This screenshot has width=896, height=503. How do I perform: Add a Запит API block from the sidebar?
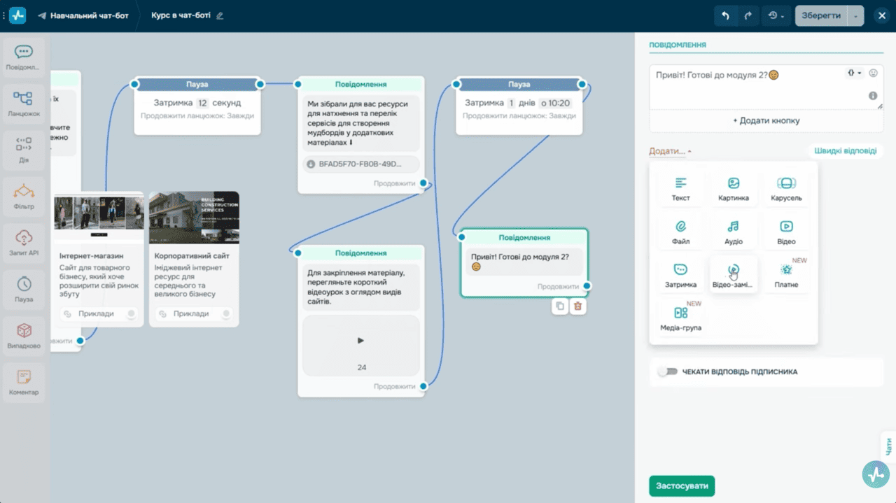pos(24,243)
